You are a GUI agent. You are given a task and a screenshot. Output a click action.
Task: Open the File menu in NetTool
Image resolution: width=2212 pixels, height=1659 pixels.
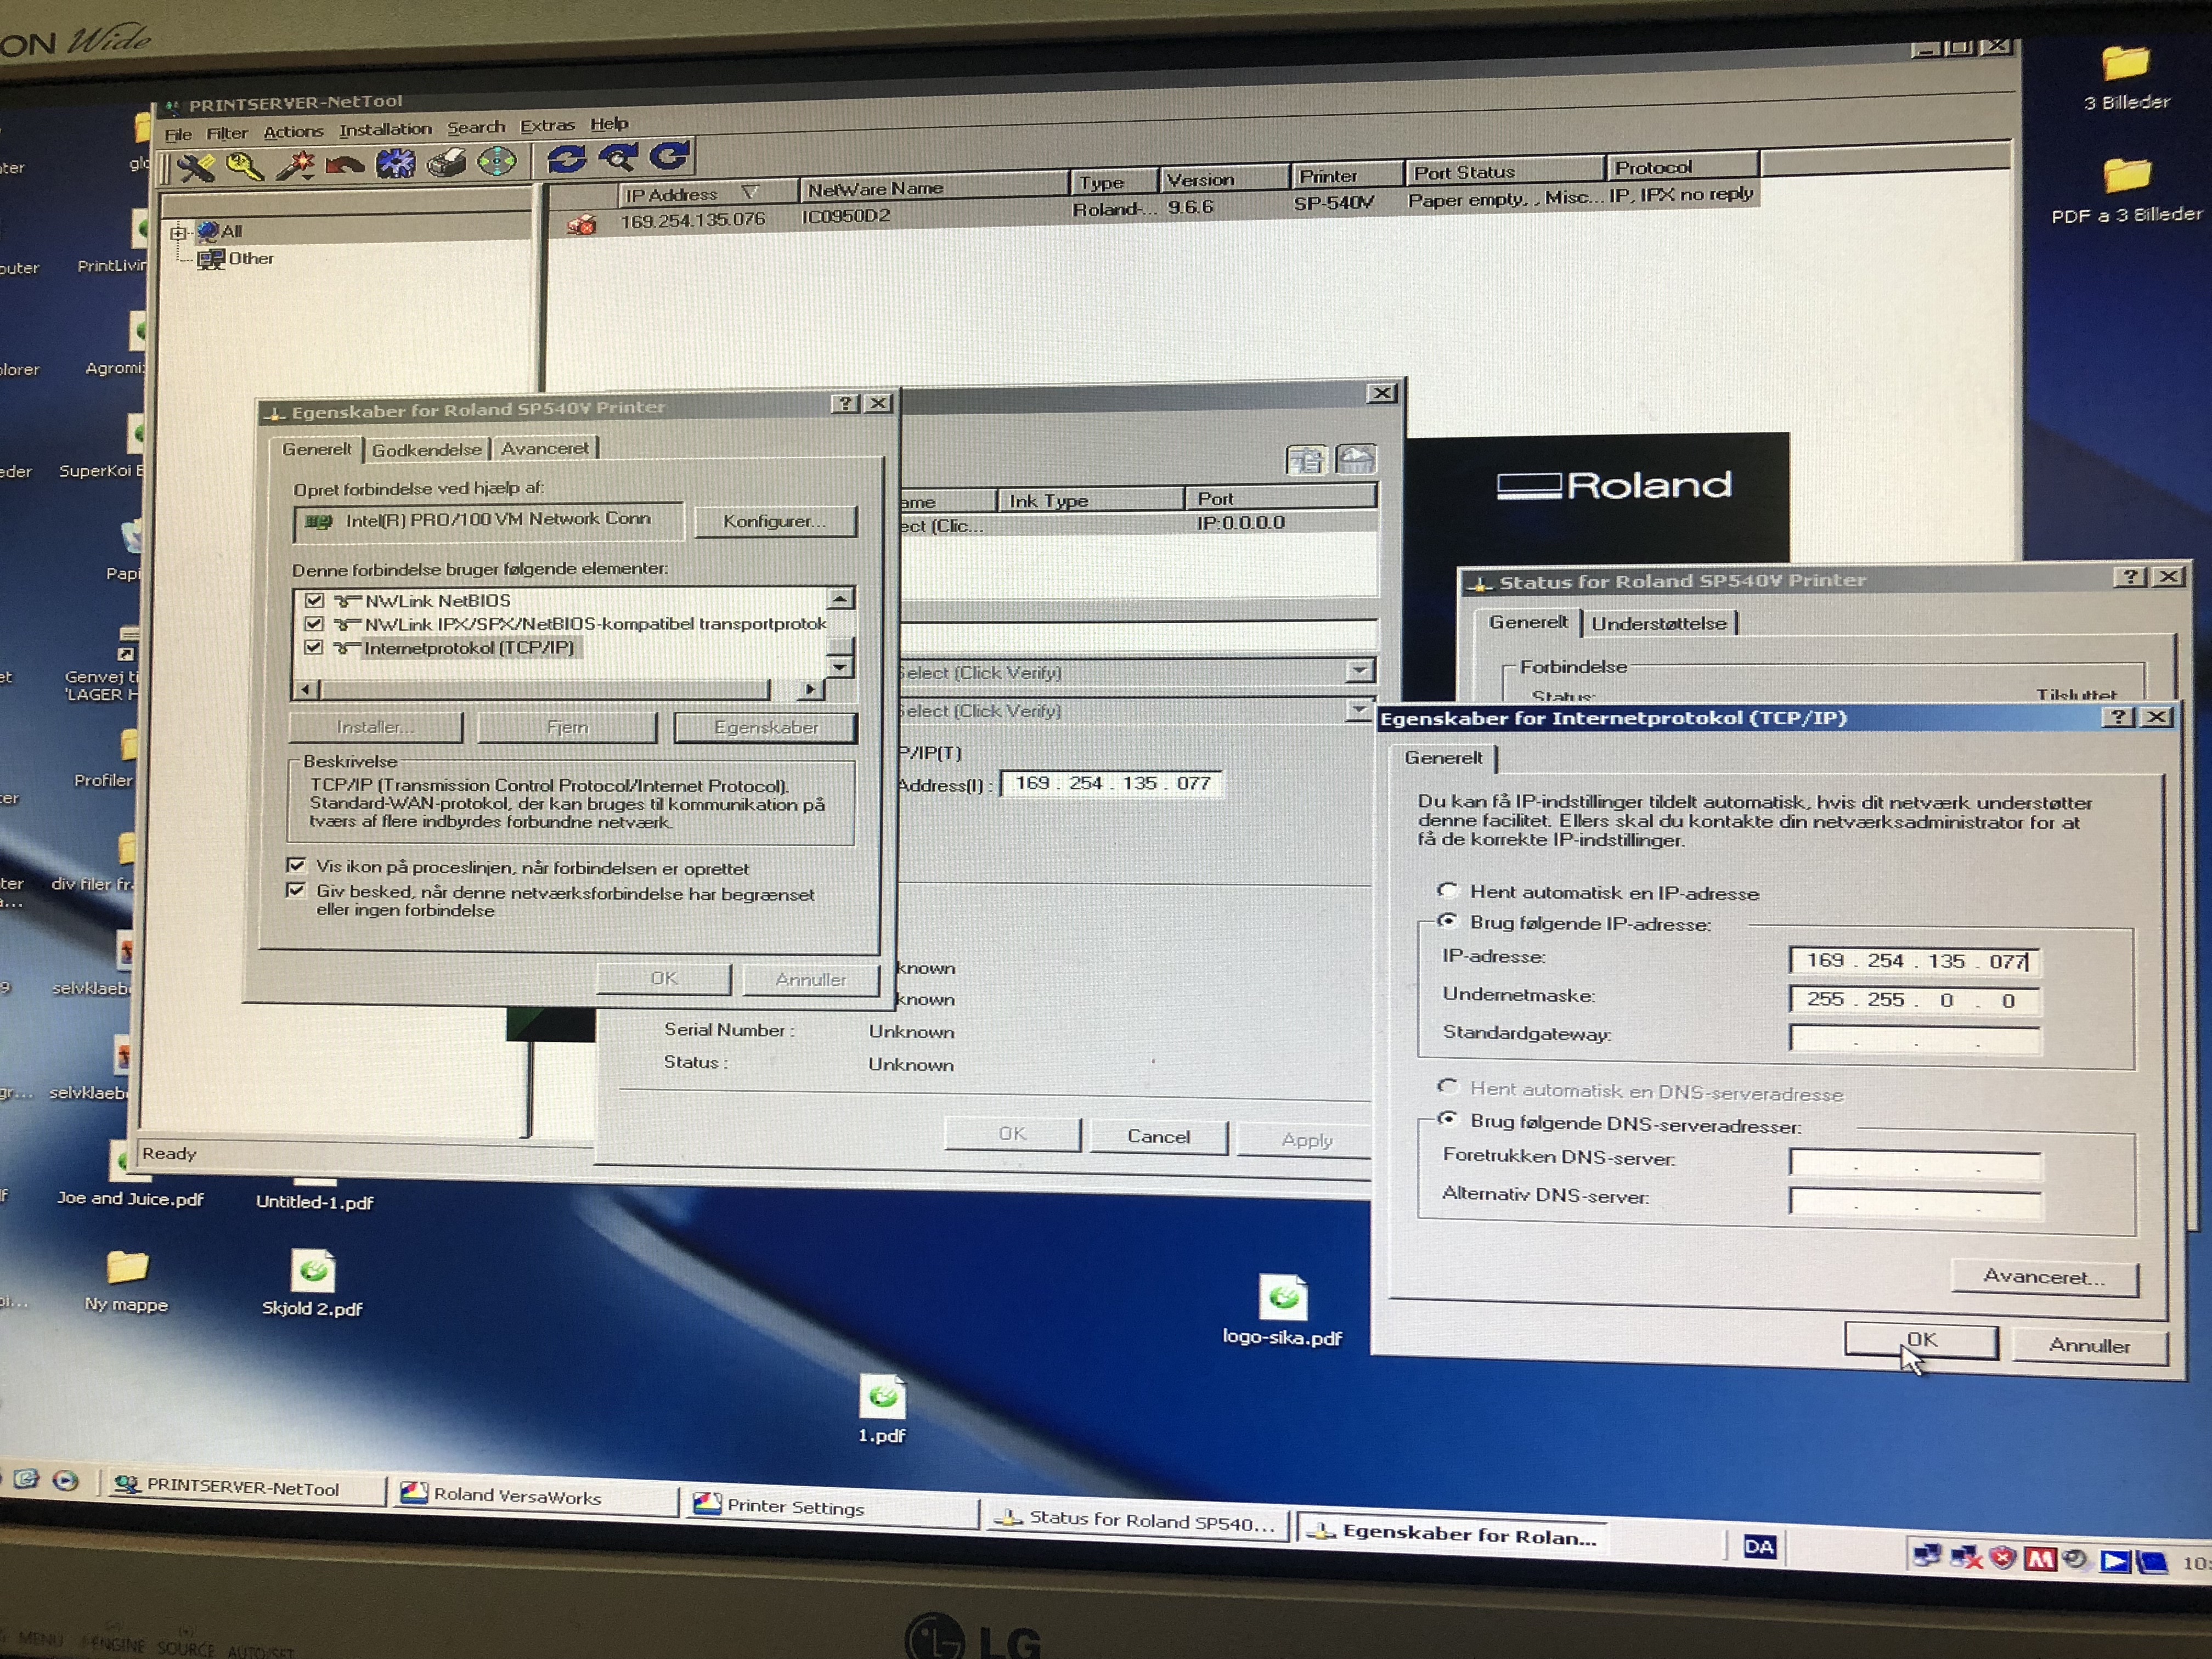click(178, 134)
